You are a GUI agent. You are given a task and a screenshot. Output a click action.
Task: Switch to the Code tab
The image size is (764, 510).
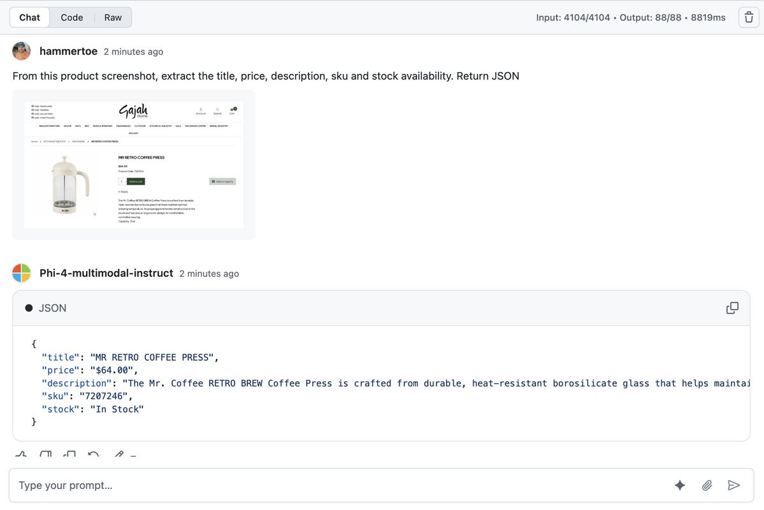click(71, 18)
